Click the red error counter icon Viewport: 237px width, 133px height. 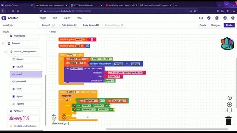click(63, 117)
